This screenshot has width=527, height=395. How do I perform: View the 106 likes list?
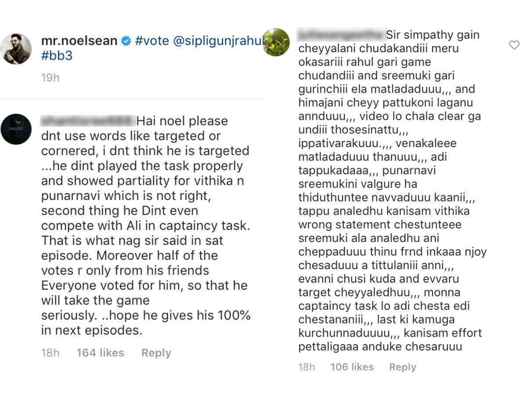pos(352,367)
